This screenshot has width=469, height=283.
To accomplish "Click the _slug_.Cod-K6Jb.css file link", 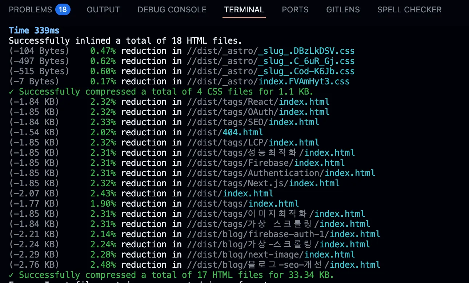I will [306, 71].
